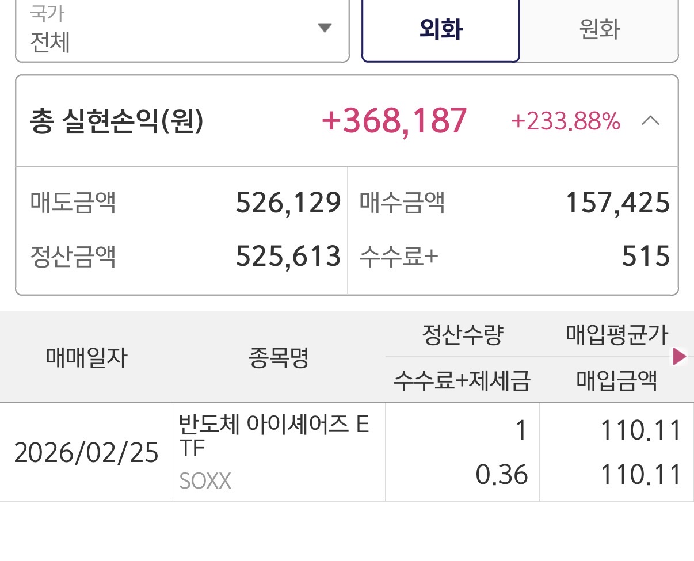Switch to the 원화 tab
The width and height of the screenshot is (694, 561).
599,29
